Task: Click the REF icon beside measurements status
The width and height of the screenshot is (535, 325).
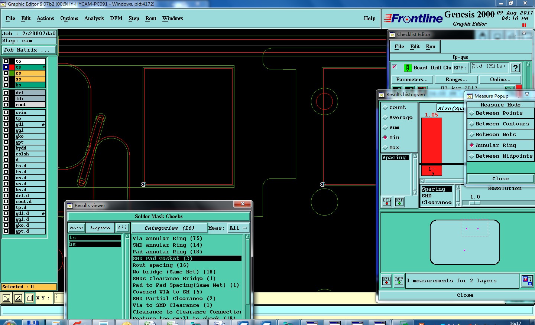Action: click(x=399, y=281)
